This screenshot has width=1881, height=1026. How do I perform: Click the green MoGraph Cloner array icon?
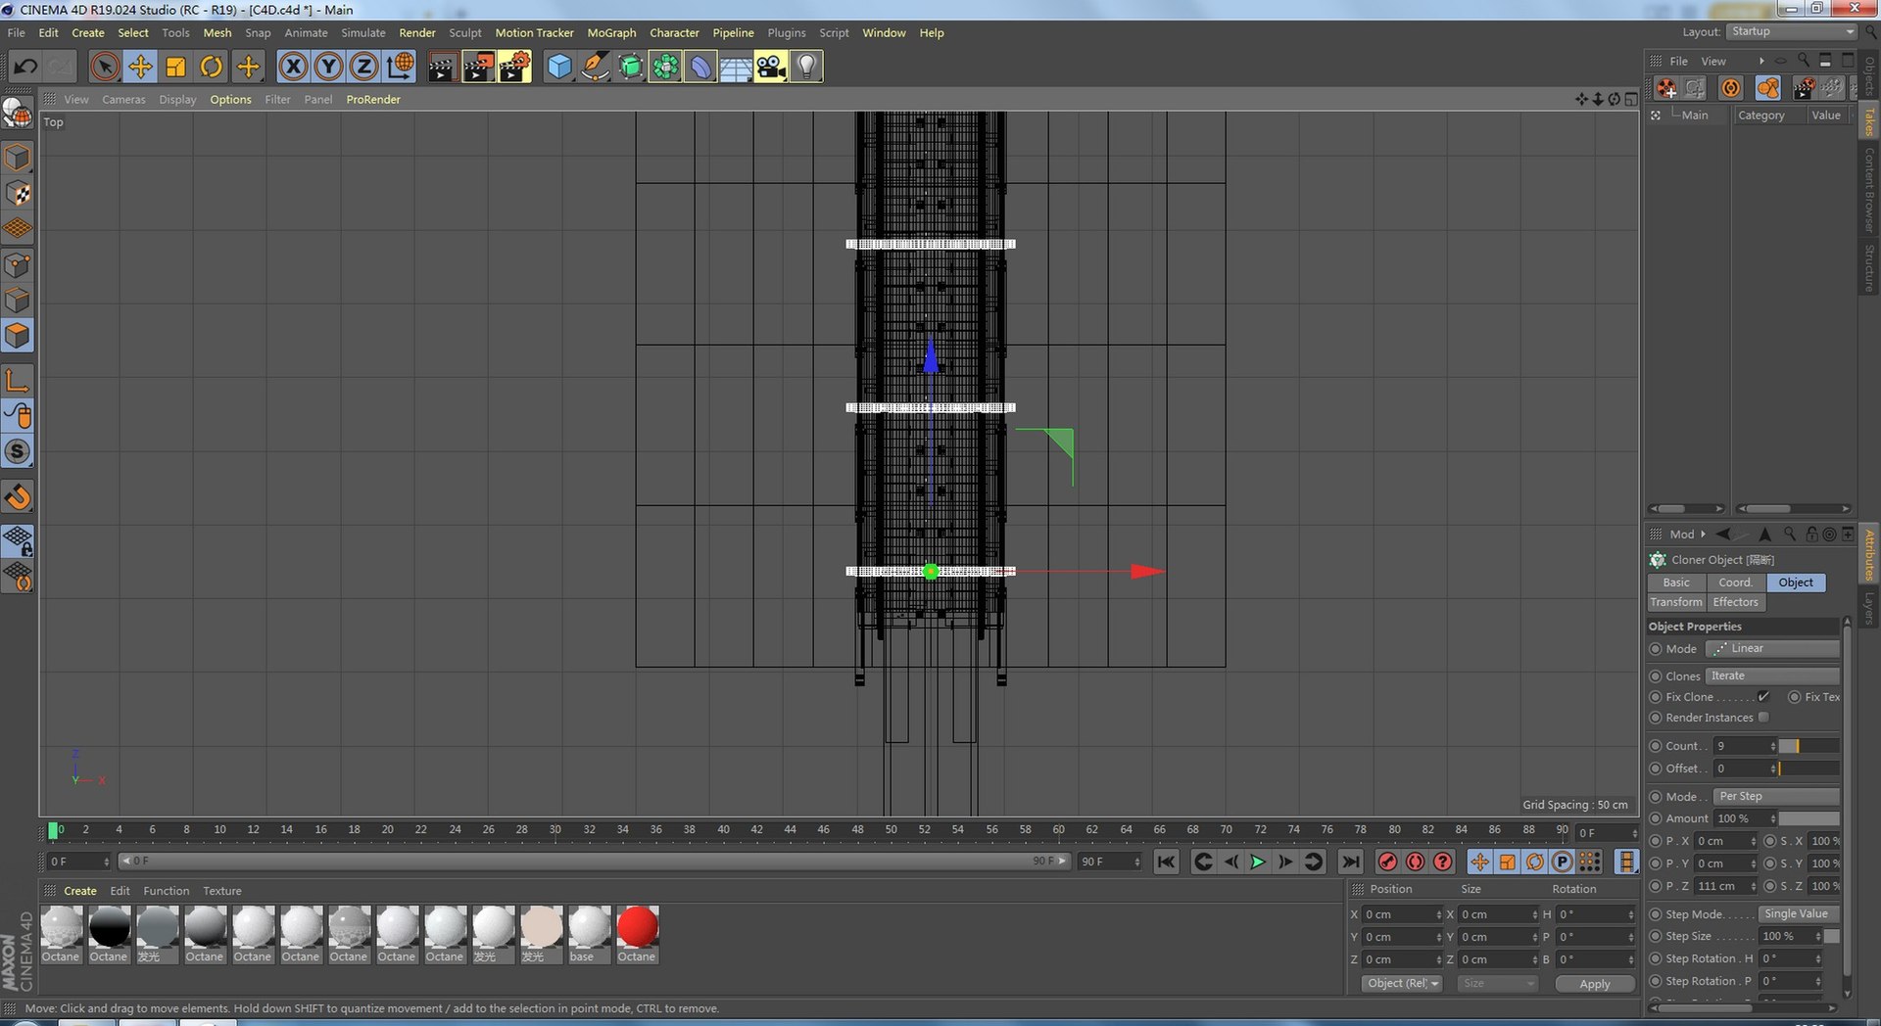665,67
